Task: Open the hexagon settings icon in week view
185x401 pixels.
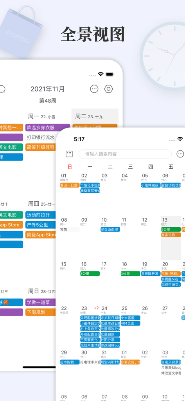Action: 109,89
